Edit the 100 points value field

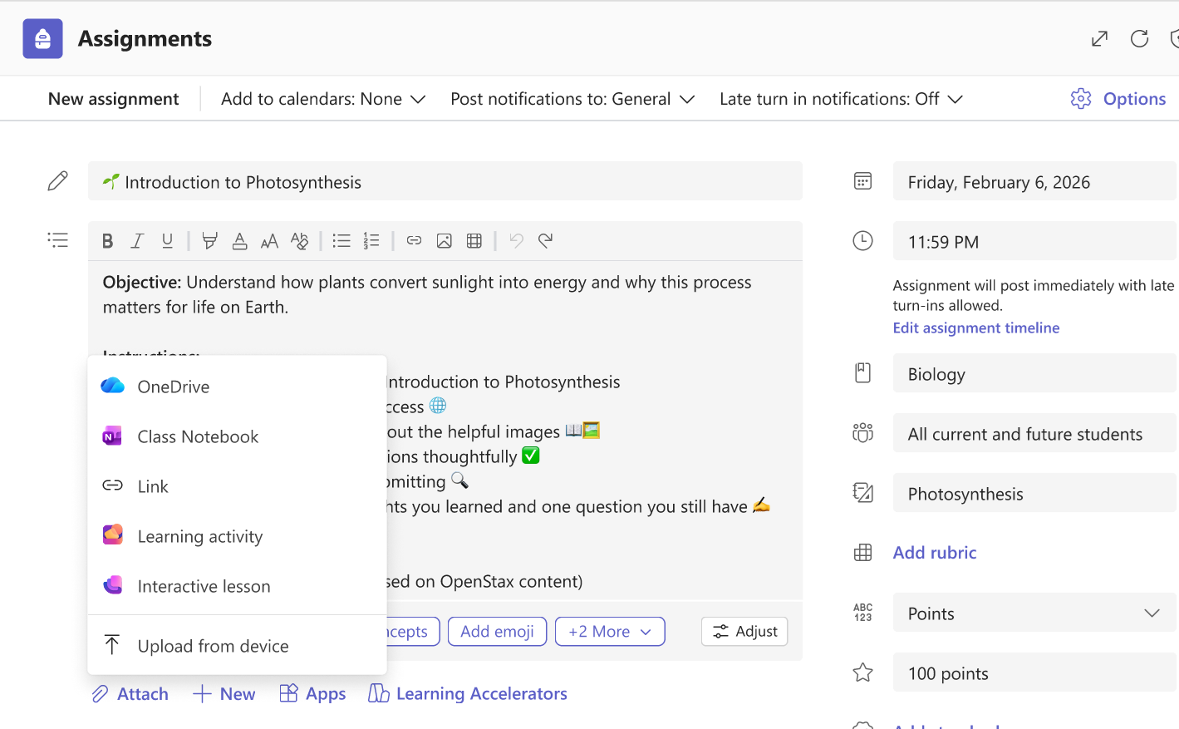pos(1034,672)
